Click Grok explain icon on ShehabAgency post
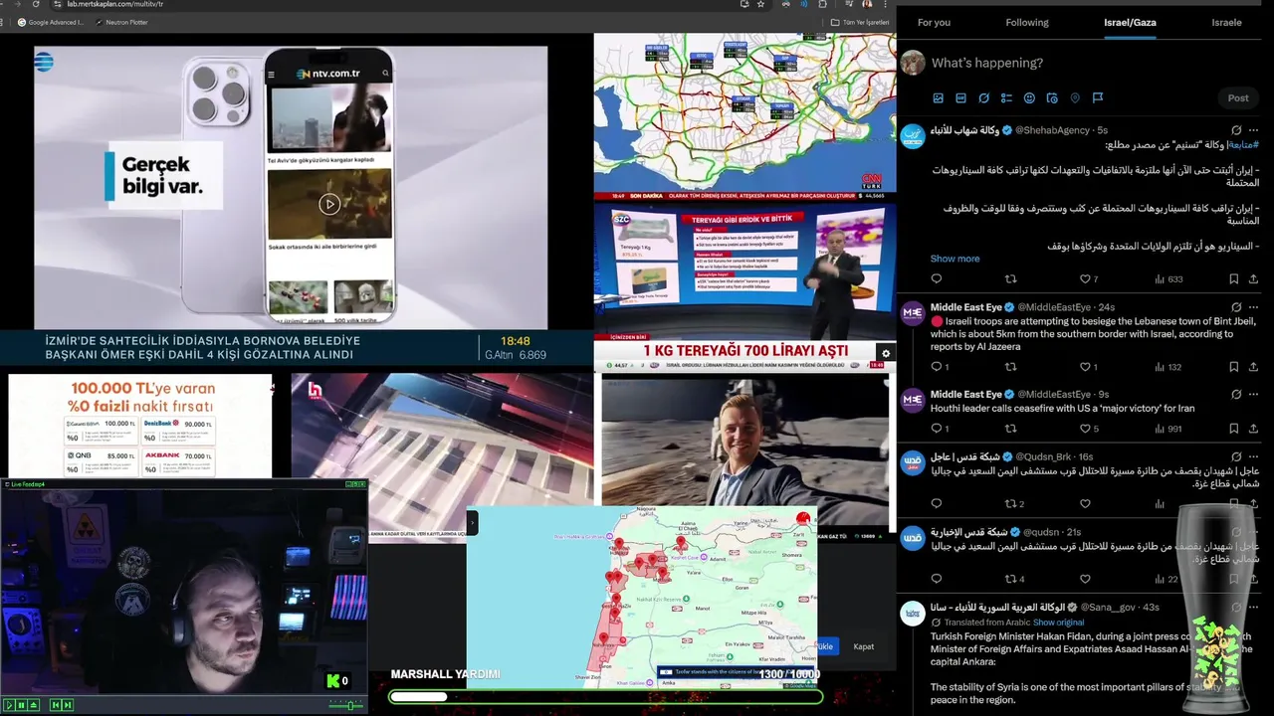Viewport: 1274px width, 716px height. tap(1236, 130)
